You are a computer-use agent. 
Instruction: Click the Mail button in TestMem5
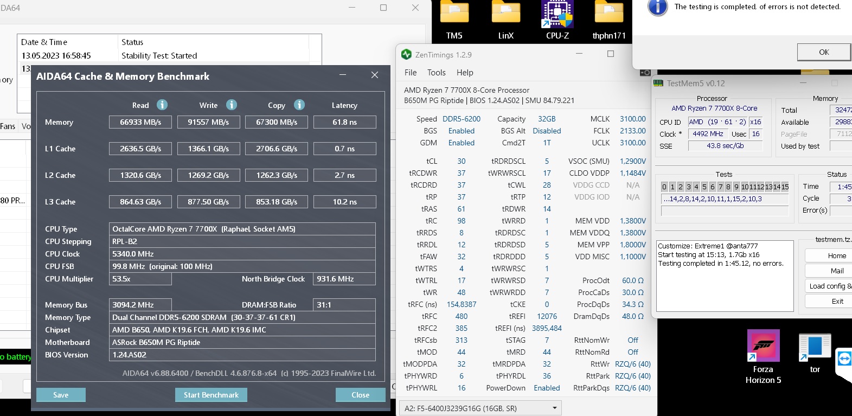(x=829, y=271)
